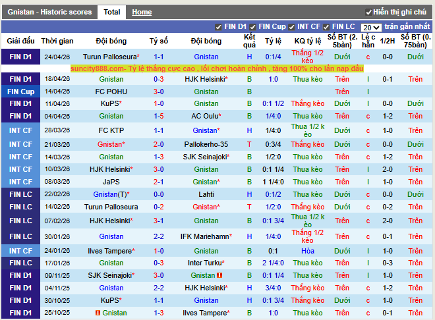The image size is (435, 320).
Task: Toggle the Hiển thị ghi chú checkbox
Action: coord(368,13)
